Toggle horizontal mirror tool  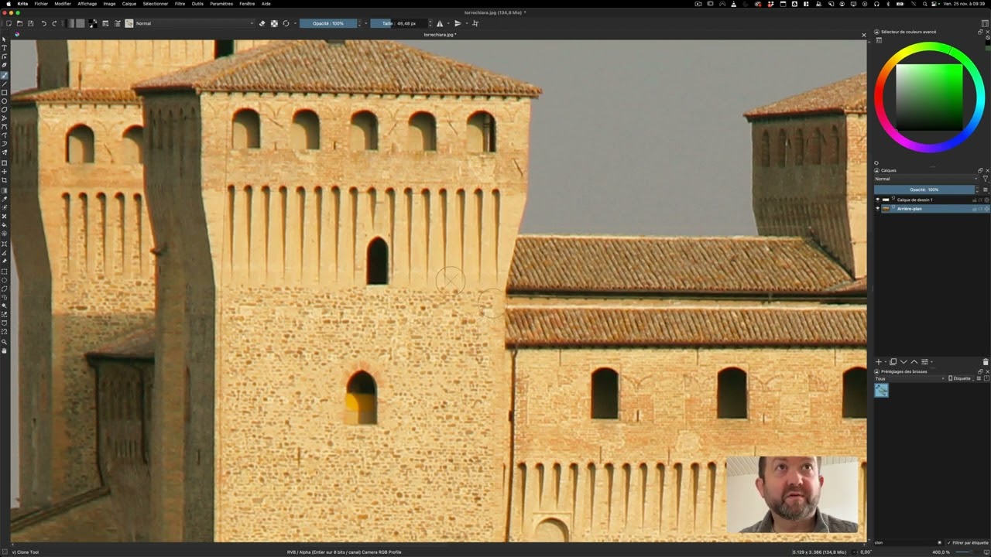click(x=440, y=23)
